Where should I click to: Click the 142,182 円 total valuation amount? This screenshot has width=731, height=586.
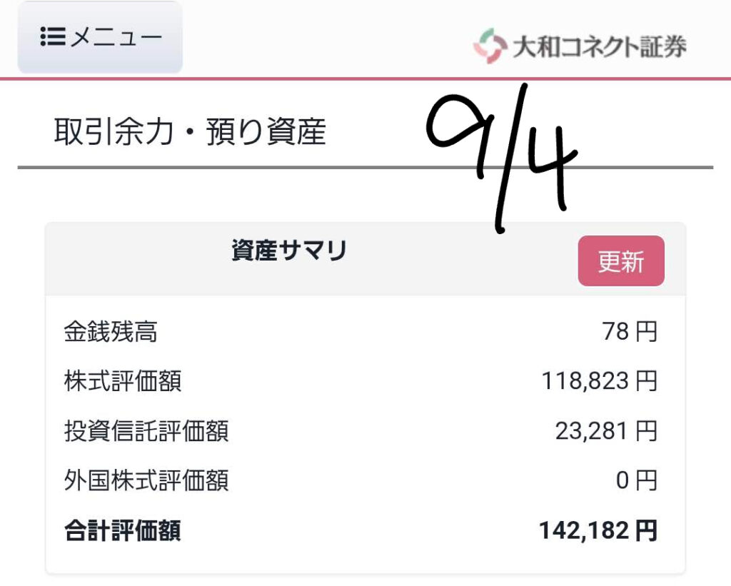point(599,530)
